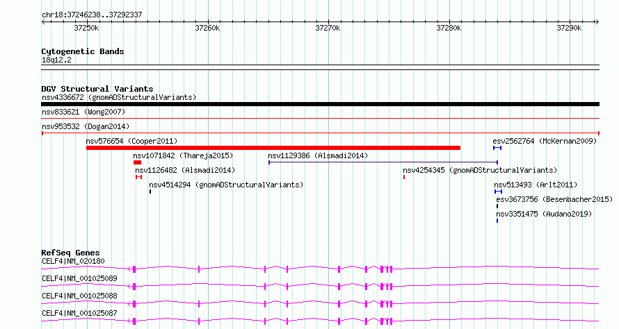Click the chr18:37246238..37292337 coordinate label
This screenshot has height=329, width=619.
pyautogui.click(x=92, y=15)
